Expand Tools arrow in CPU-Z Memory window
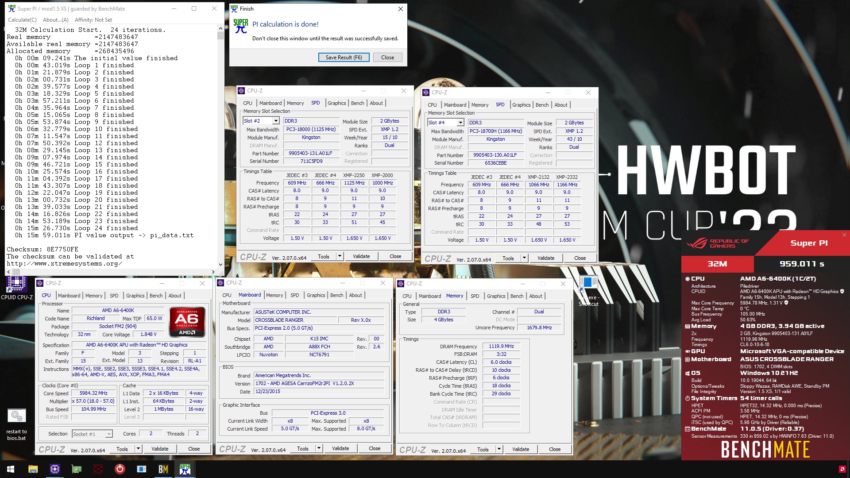 [499, 449]
